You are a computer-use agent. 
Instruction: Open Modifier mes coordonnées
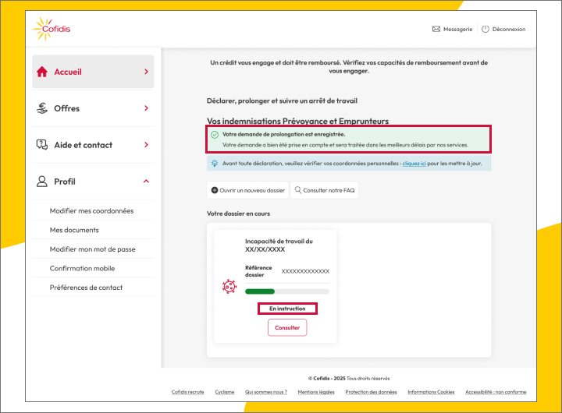(x=91, y=211)
